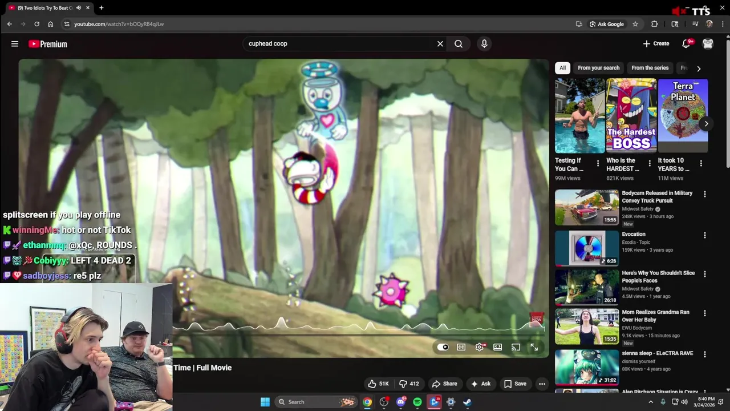Image resolution: width=730 pixels, height=411 pixels.
Task: Show hidden system tray icons chevron
Action: [651, 402]
